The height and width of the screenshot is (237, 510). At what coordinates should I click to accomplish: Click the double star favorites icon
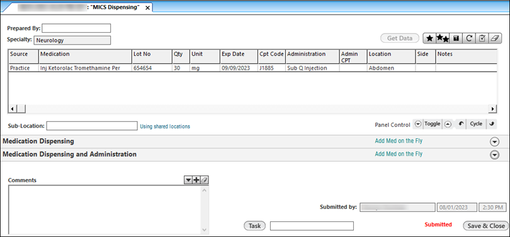(443, 38)
